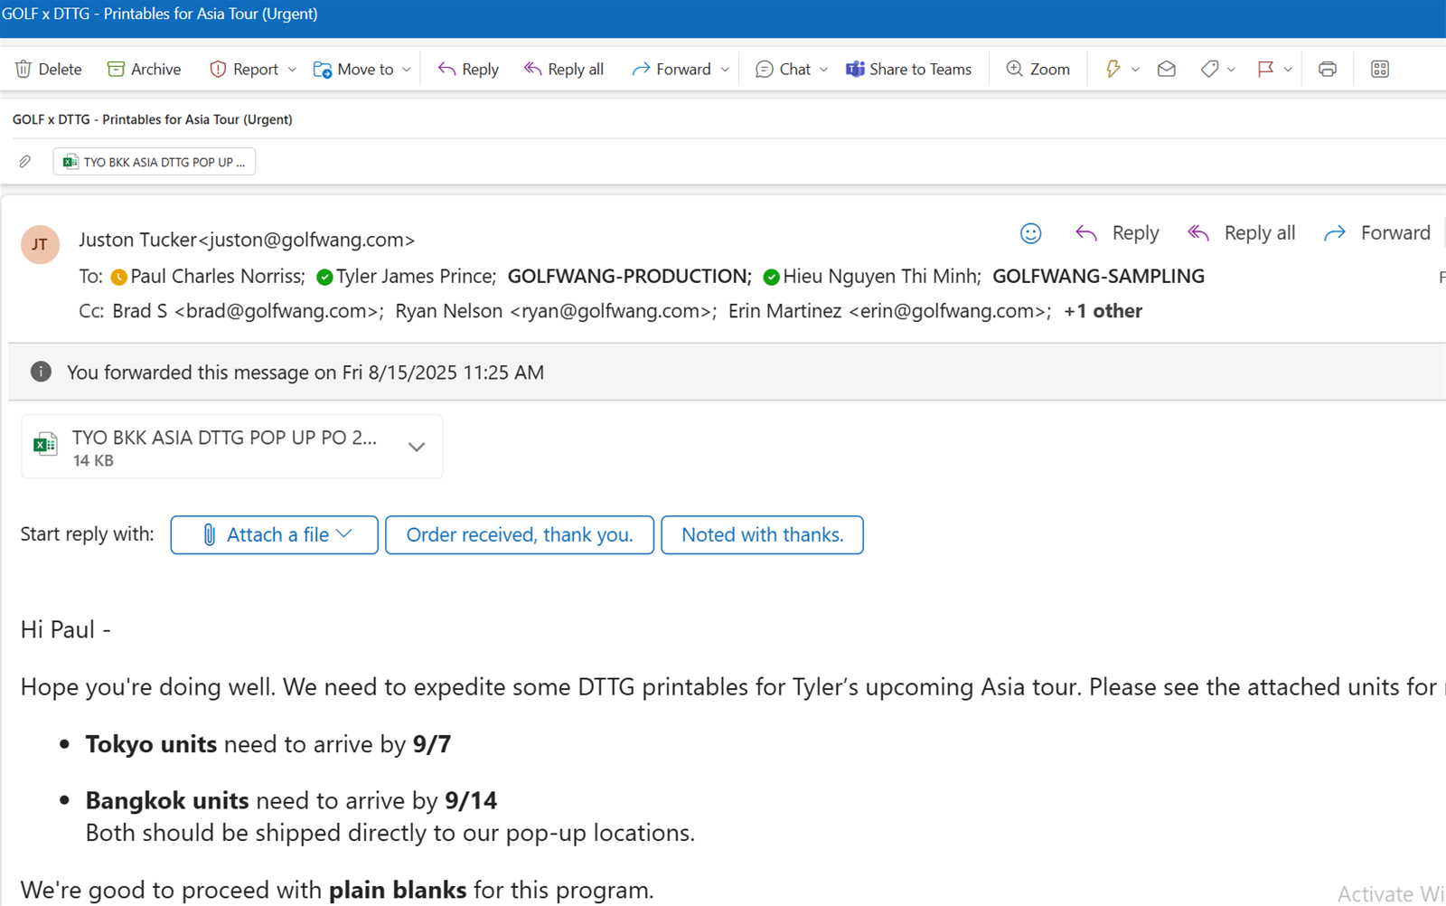
Task: Expand attachment options chevron for TYO BKK file
Action: pos(416,447)
